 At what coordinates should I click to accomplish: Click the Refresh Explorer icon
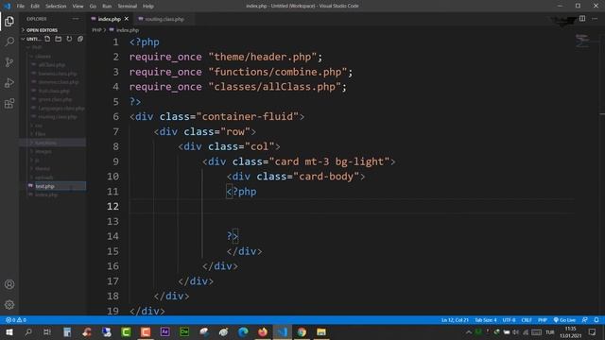coord(69,39)
